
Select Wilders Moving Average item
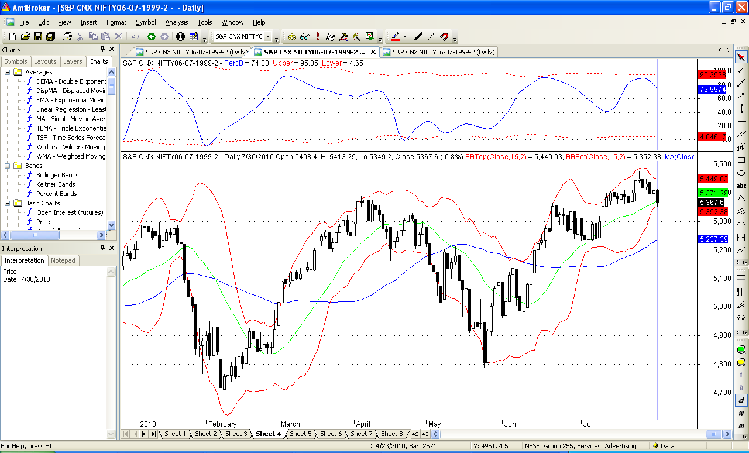click(x=71, y=147)
